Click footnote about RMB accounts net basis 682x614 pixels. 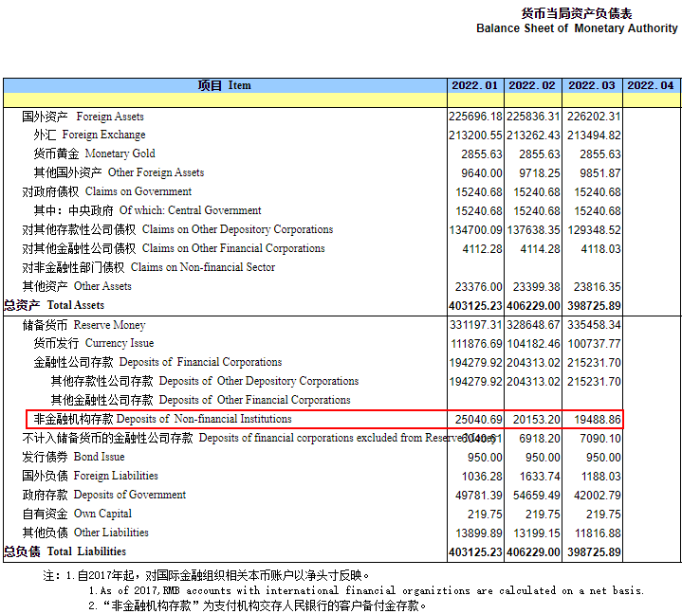[366, 590]
